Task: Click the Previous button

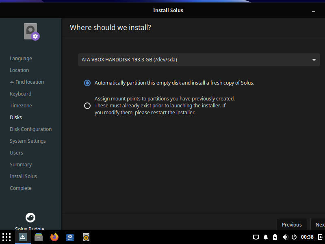Action: [x=292, y=225]
